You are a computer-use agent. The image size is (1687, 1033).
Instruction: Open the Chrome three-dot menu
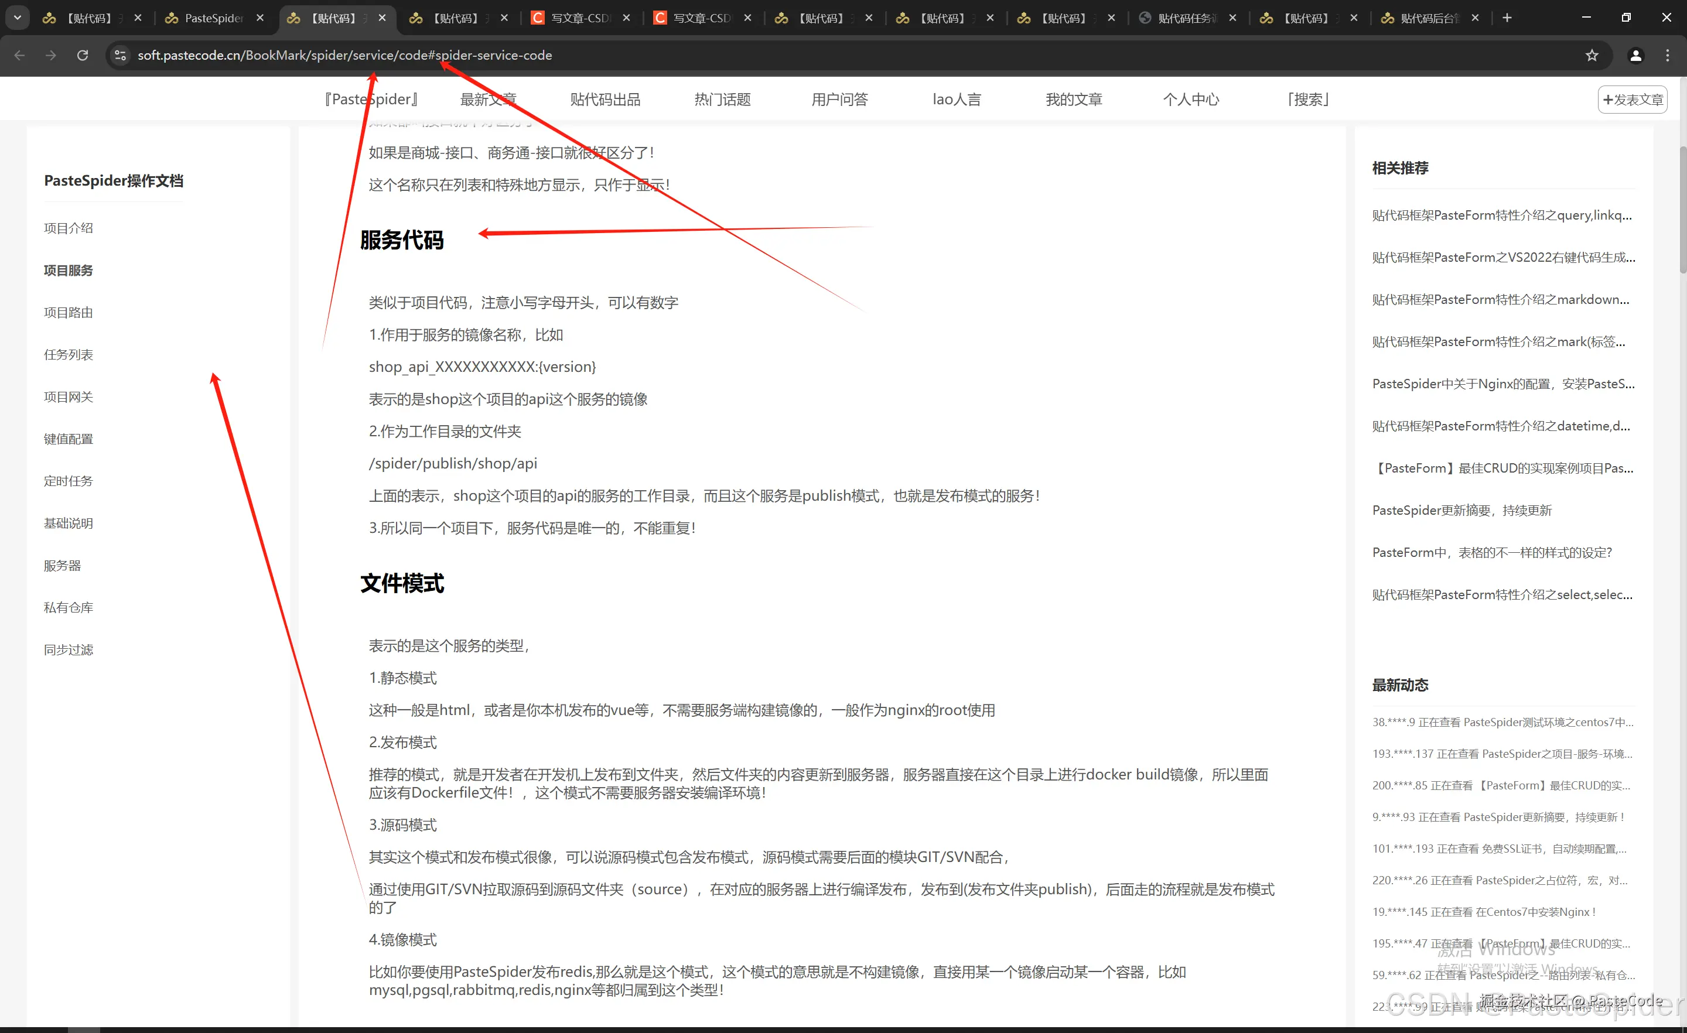click(x=1668, y=56)
